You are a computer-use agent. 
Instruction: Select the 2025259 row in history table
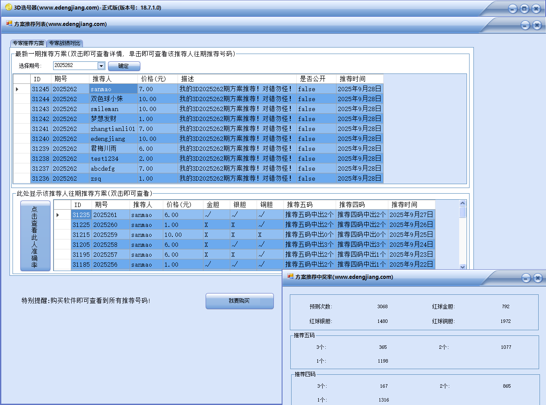[x=105, y=235]
